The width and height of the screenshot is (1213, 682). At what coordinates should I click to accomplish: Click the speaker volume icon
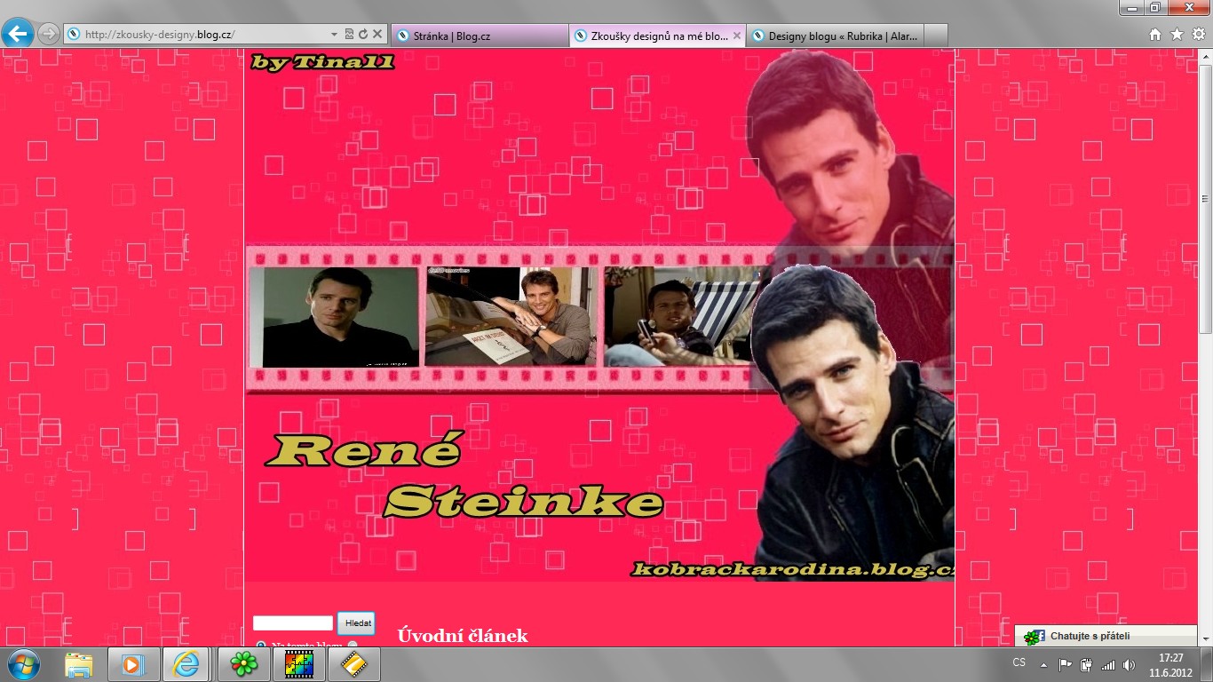click(1129, 664)
